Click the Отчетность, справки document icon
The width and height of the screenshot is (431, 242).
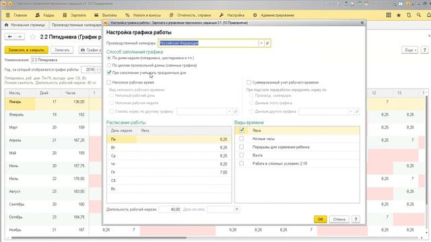(171, 15)
